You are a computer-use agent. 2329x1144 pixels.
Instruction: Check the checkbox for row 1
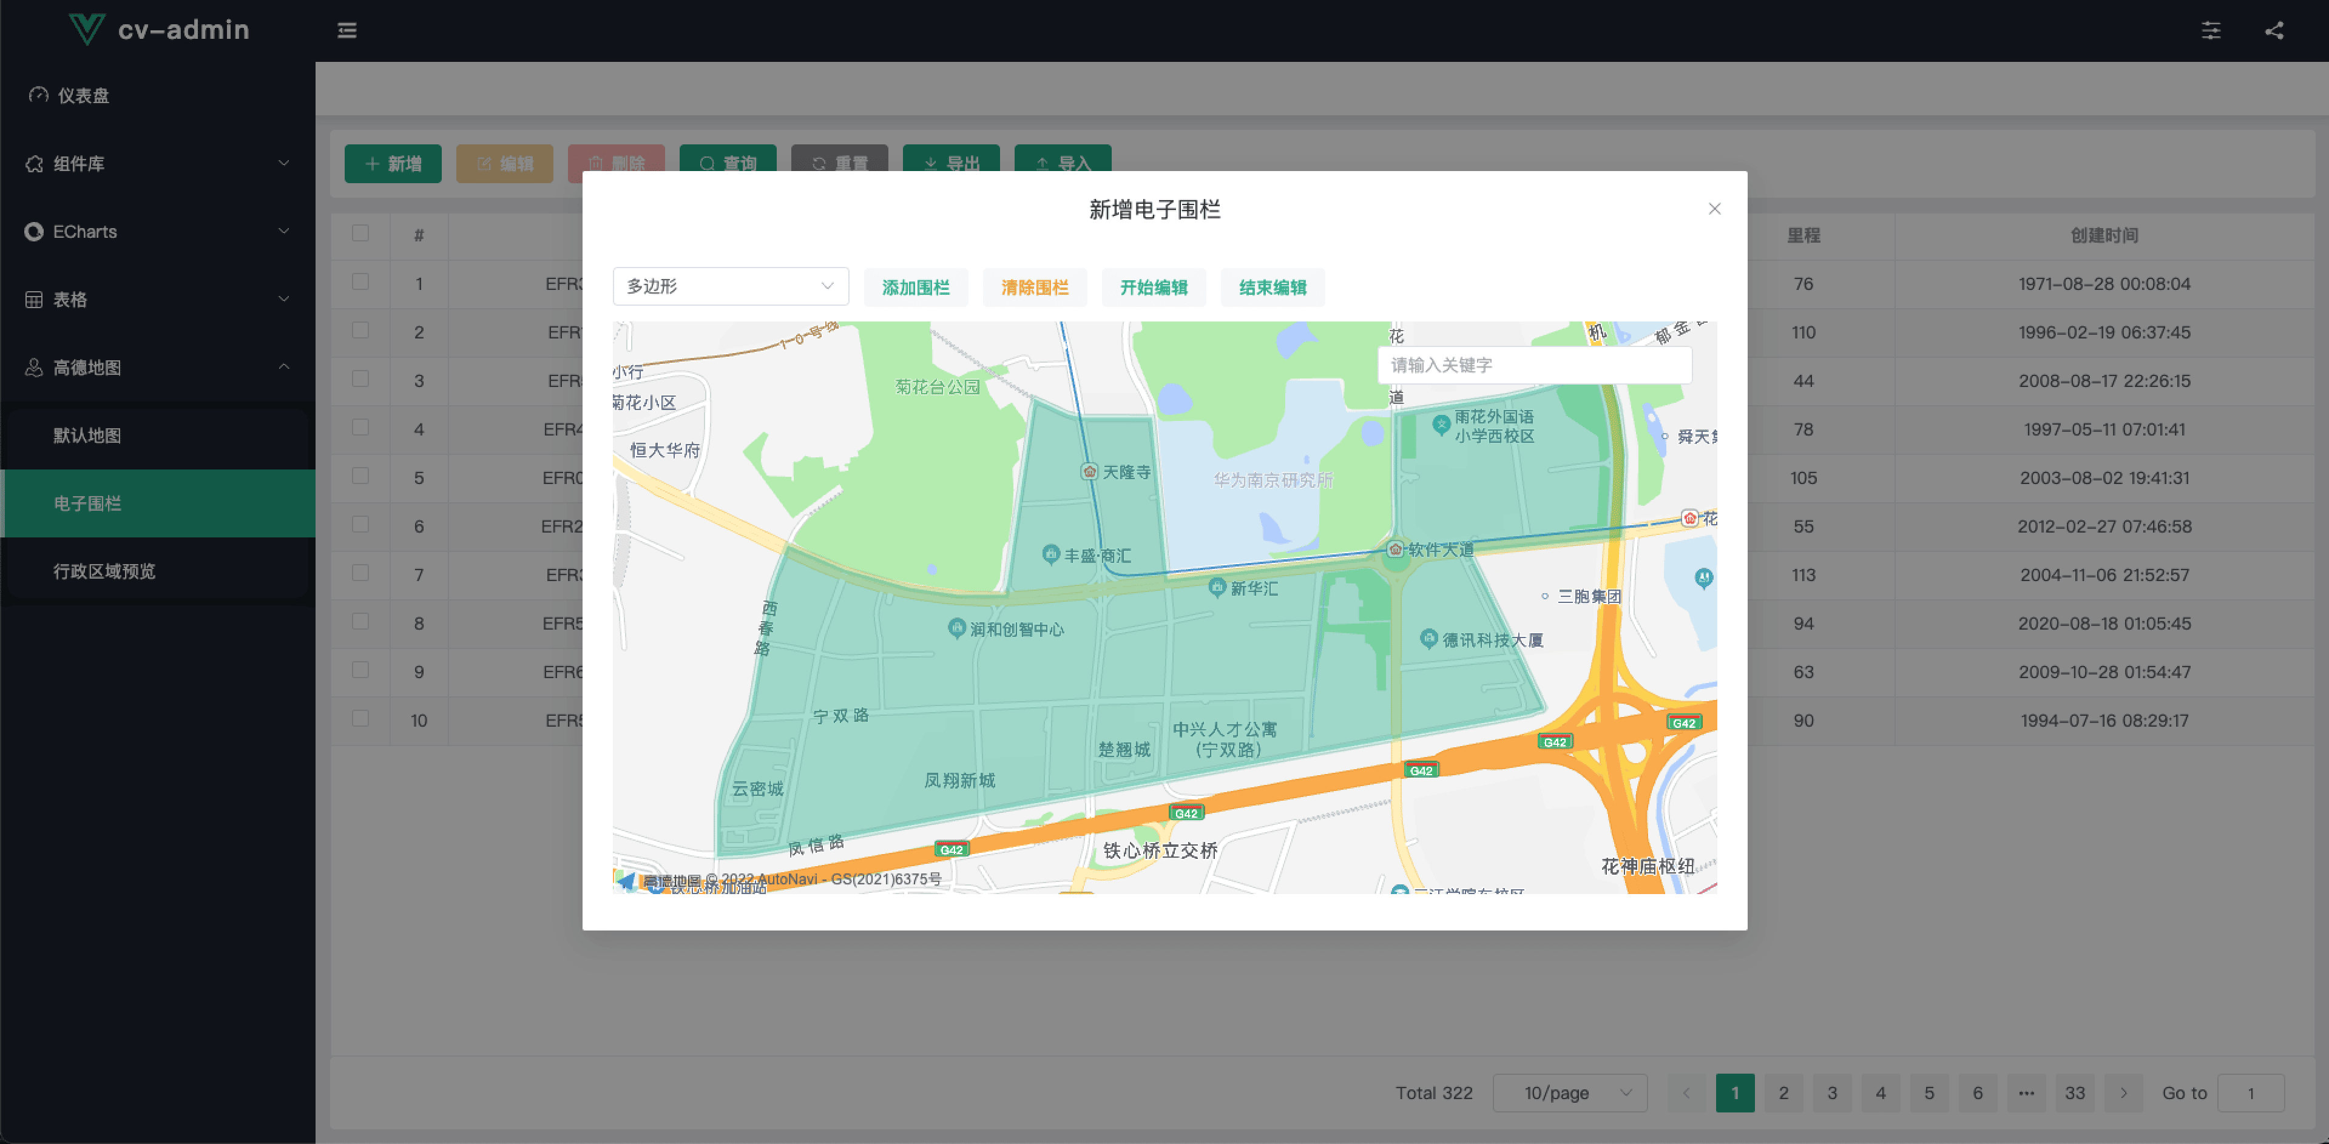[x=360, y=282]
